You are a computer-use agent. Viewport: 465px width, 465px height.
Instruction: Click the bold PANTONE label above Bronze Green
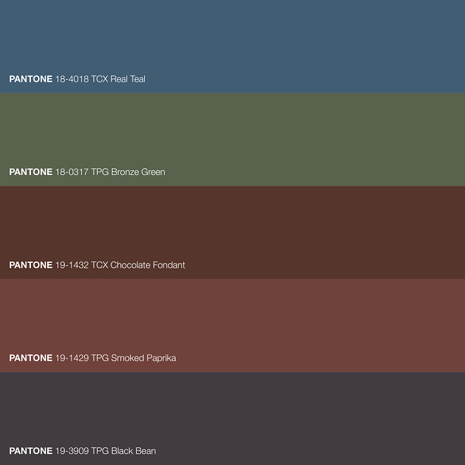31,172
